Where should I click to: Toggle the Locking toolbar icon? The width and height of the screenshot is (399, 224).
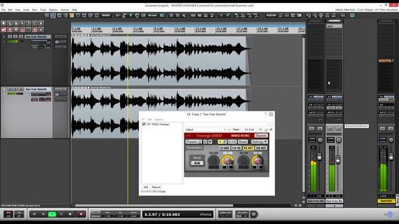tap(41, 29)
